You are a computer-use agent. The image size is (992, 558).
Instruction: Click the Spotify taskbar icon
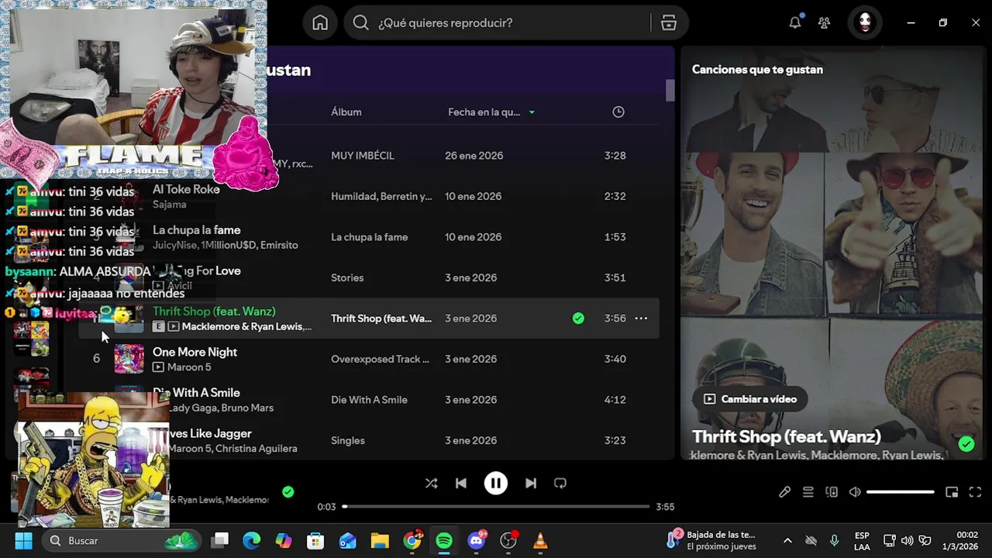point(444,541)
